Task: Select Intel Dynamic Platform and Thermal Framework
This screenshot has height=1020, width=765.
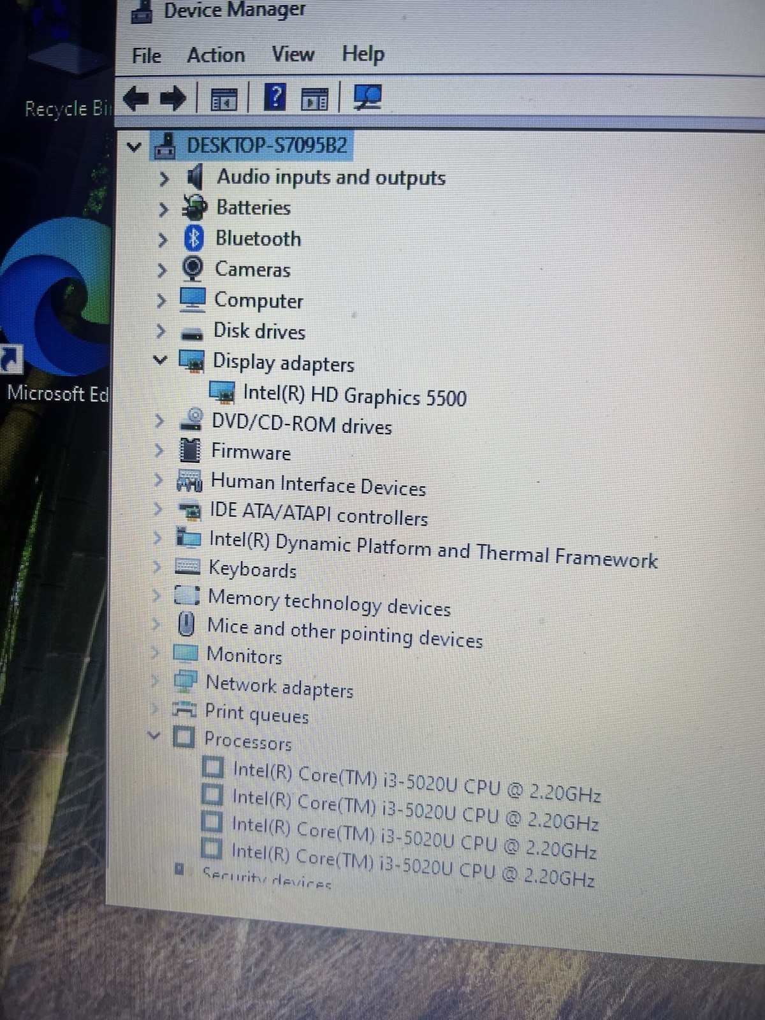Action: [433, 550]
